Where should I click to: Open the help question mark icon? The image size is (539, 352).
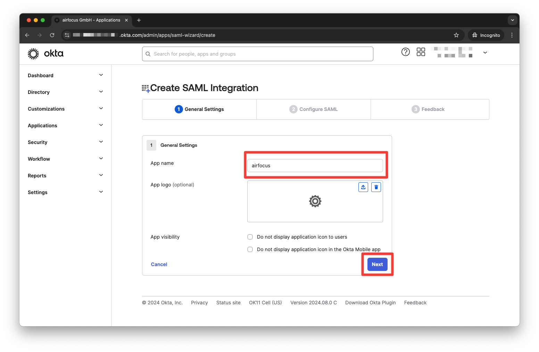[406, 52]
